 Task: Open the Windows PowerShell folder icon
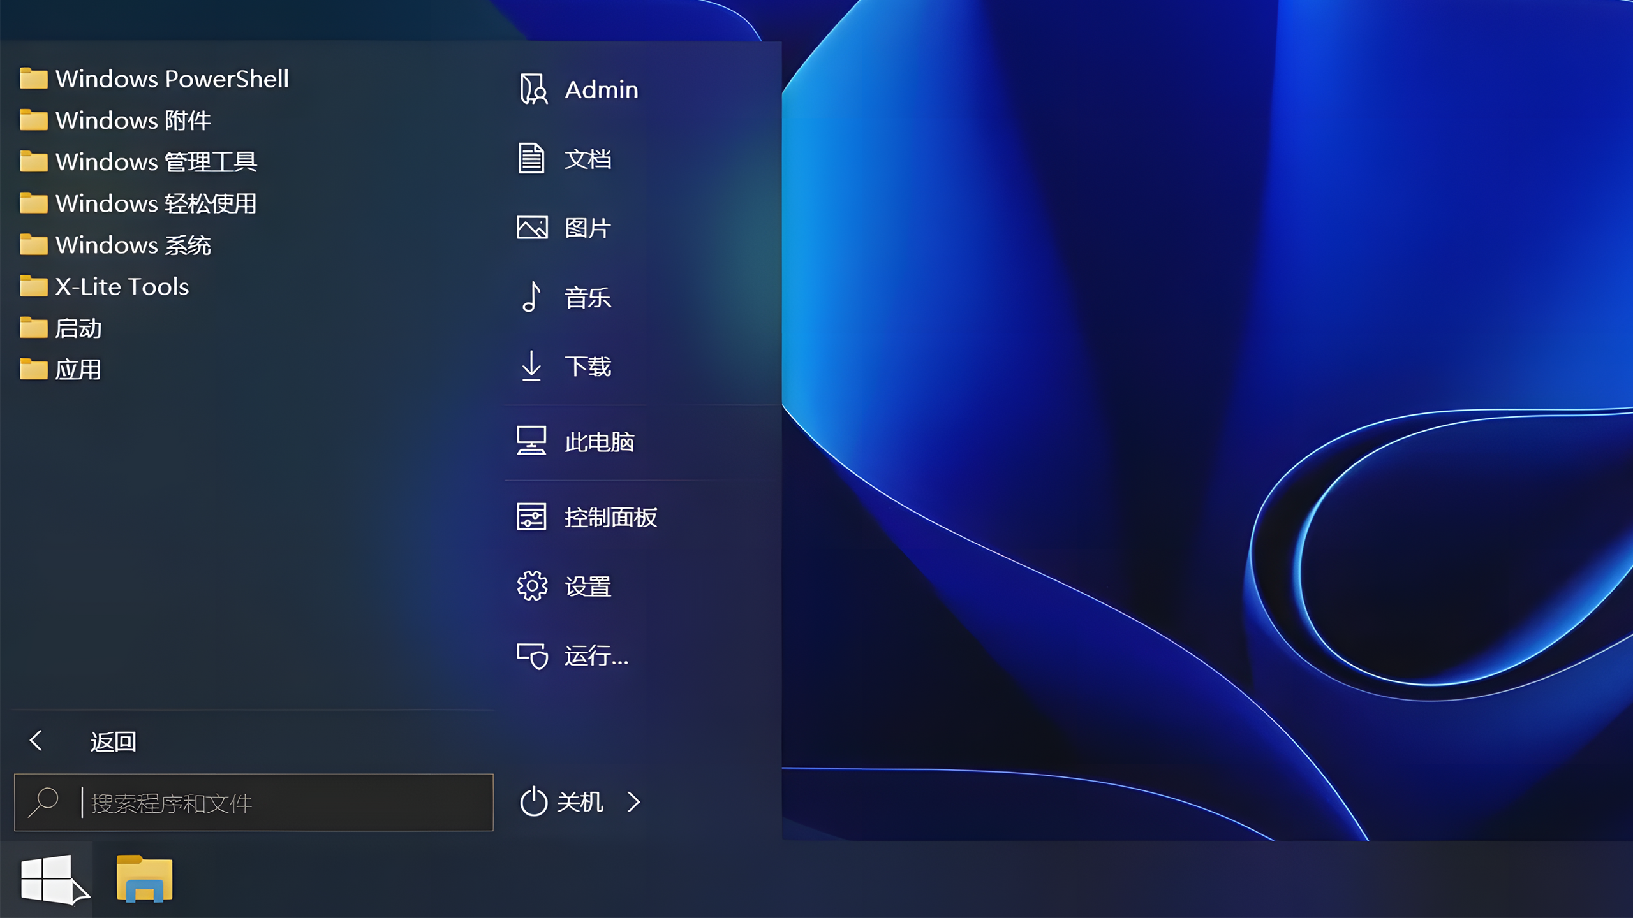(34, 79)
